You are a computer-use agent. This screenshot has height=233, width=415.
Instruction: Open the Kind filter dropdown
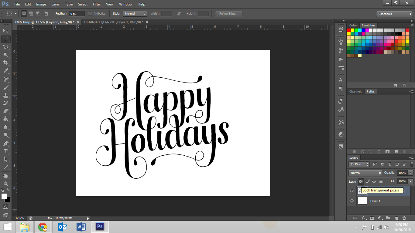[359, 164]
